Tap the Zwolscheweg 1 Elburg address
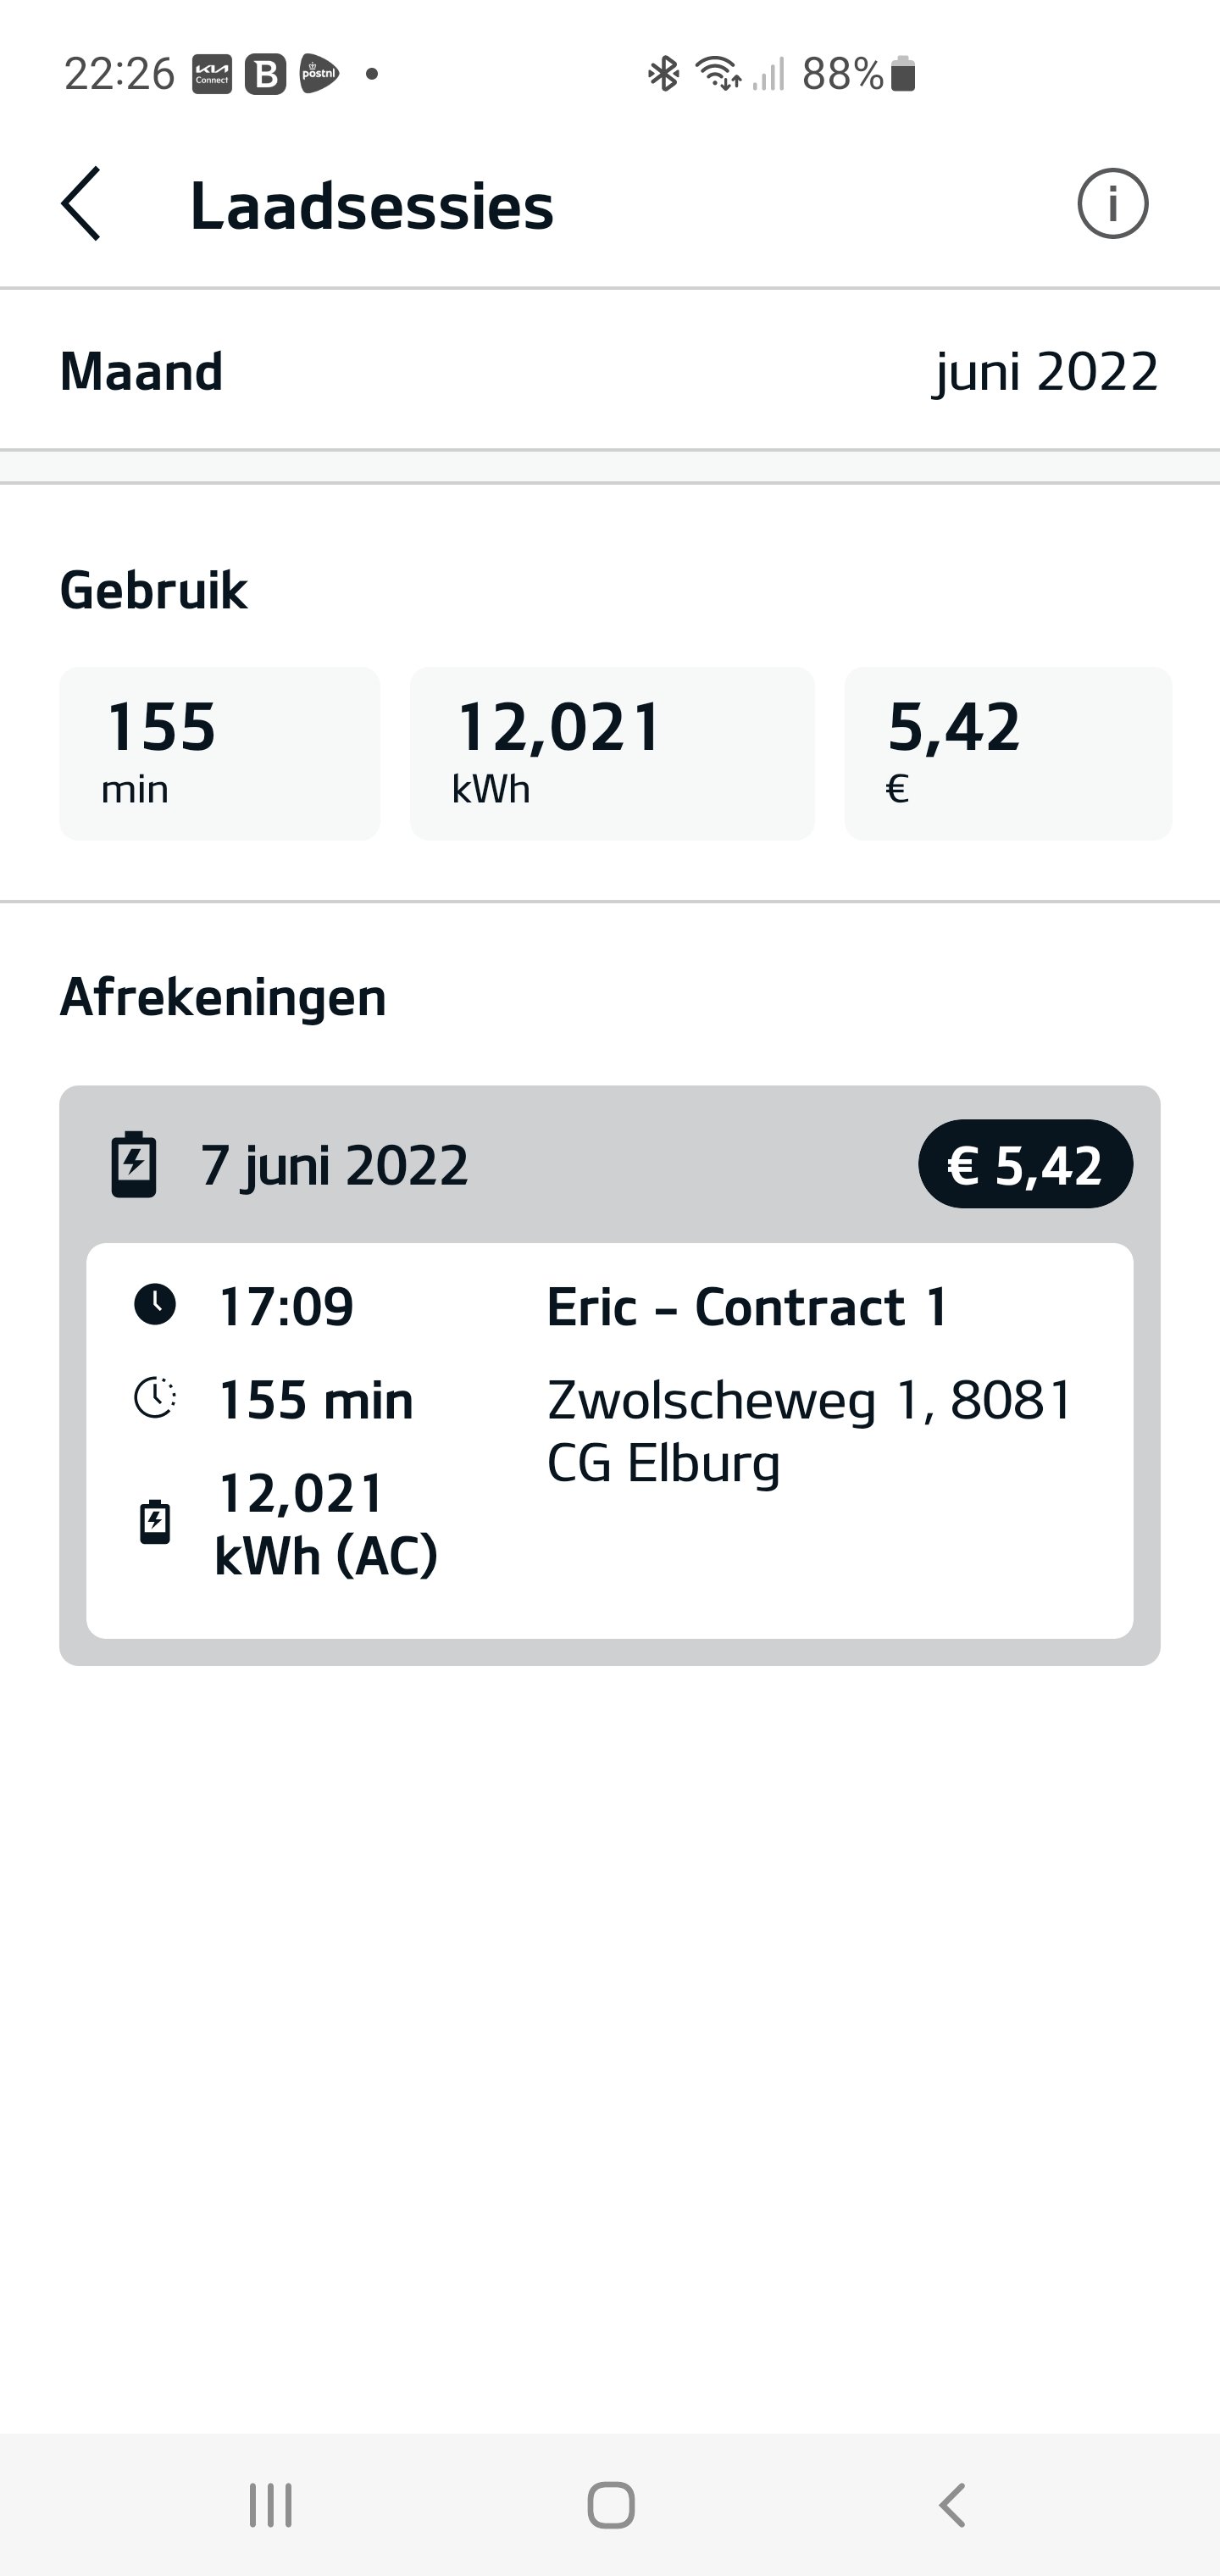 click(x=810, y=1430)
